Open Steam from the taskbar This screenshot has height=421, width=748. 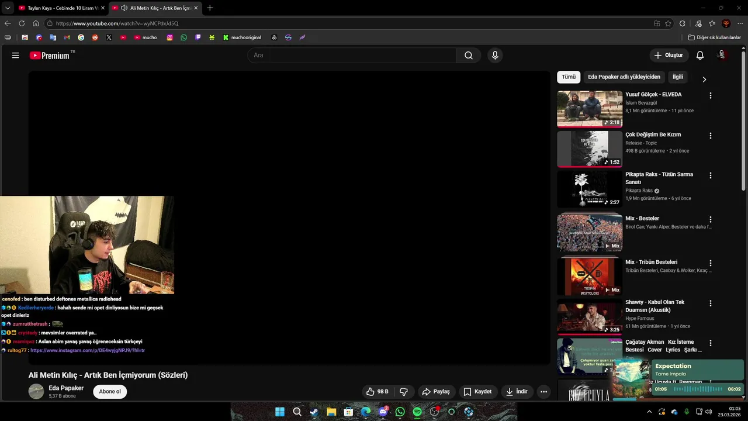coord(314,412)
